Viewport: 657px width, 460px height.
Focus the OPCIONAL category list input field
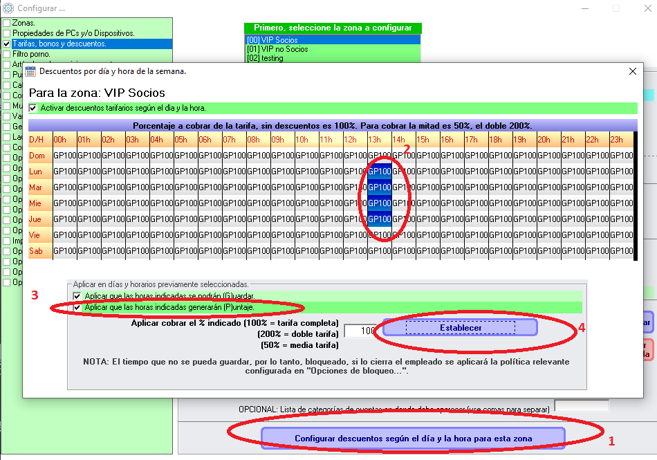(x=582, y=406)
